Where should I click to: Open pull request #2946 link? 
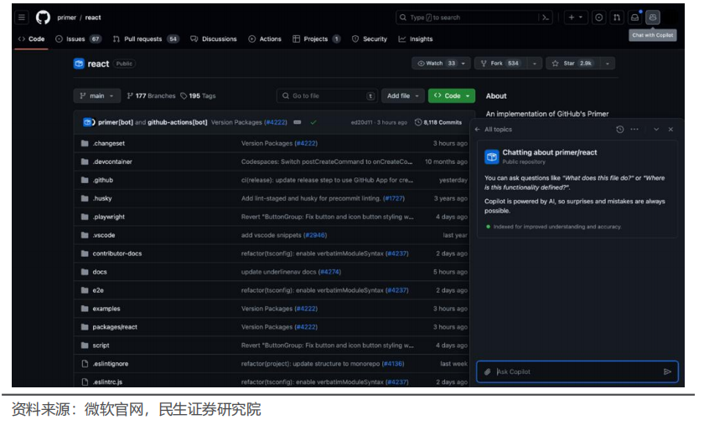tap(315, 235)
